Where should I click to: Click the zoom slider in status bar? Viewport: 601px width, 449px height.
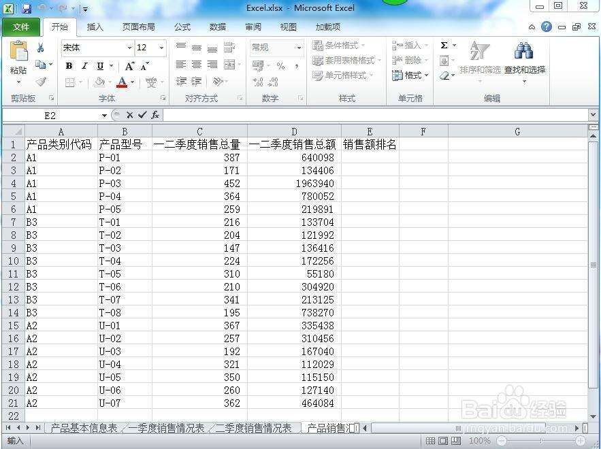(x=540, y=442)
